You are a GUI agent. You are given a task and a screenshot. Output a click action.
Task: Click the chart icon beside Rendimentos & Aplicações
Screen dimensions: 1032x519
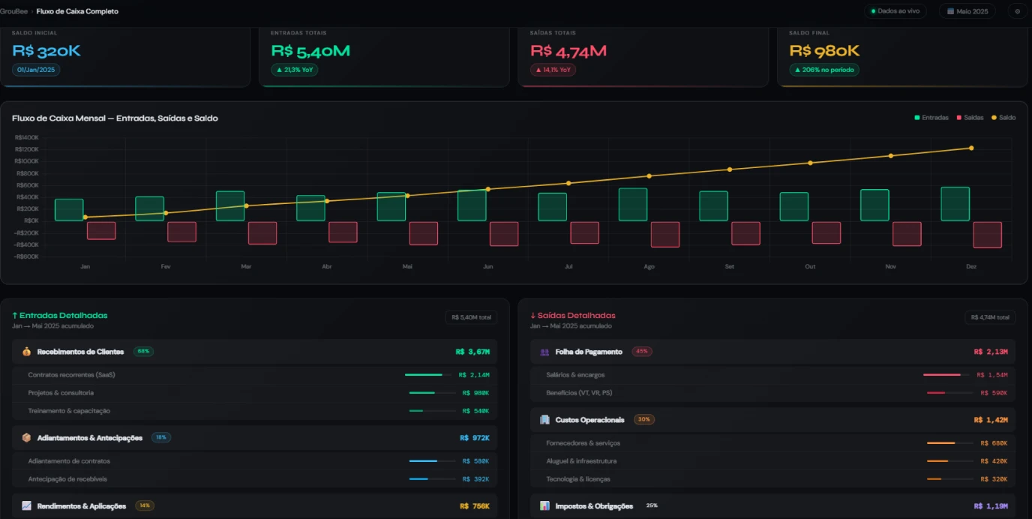(26, 506)
